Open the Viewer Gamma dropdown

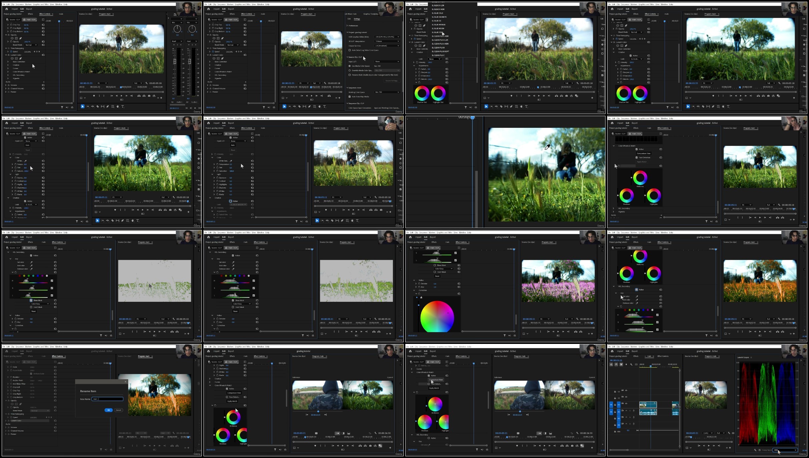[387, 46]
